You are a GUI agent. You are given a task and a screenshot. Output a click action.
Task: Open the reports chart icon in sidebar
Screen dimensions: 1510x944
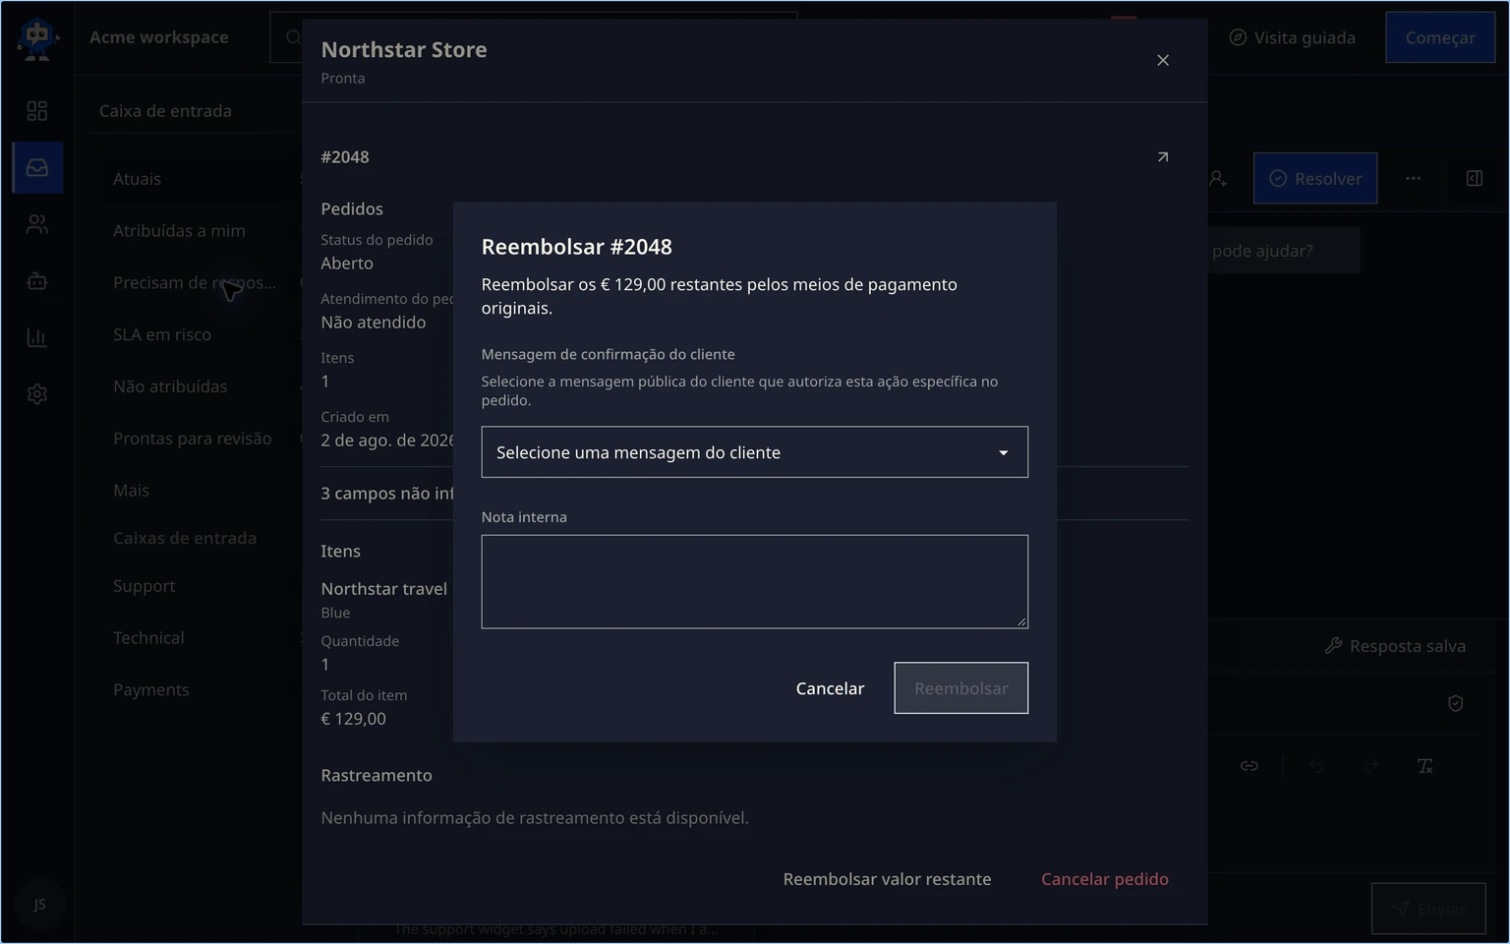(x=37, y=337)
